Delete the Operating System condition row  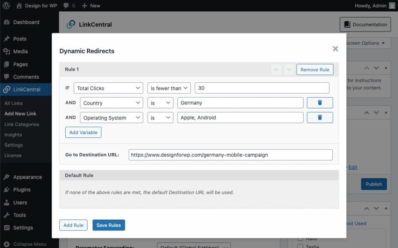pyautogui.click(x=319, y=118)
